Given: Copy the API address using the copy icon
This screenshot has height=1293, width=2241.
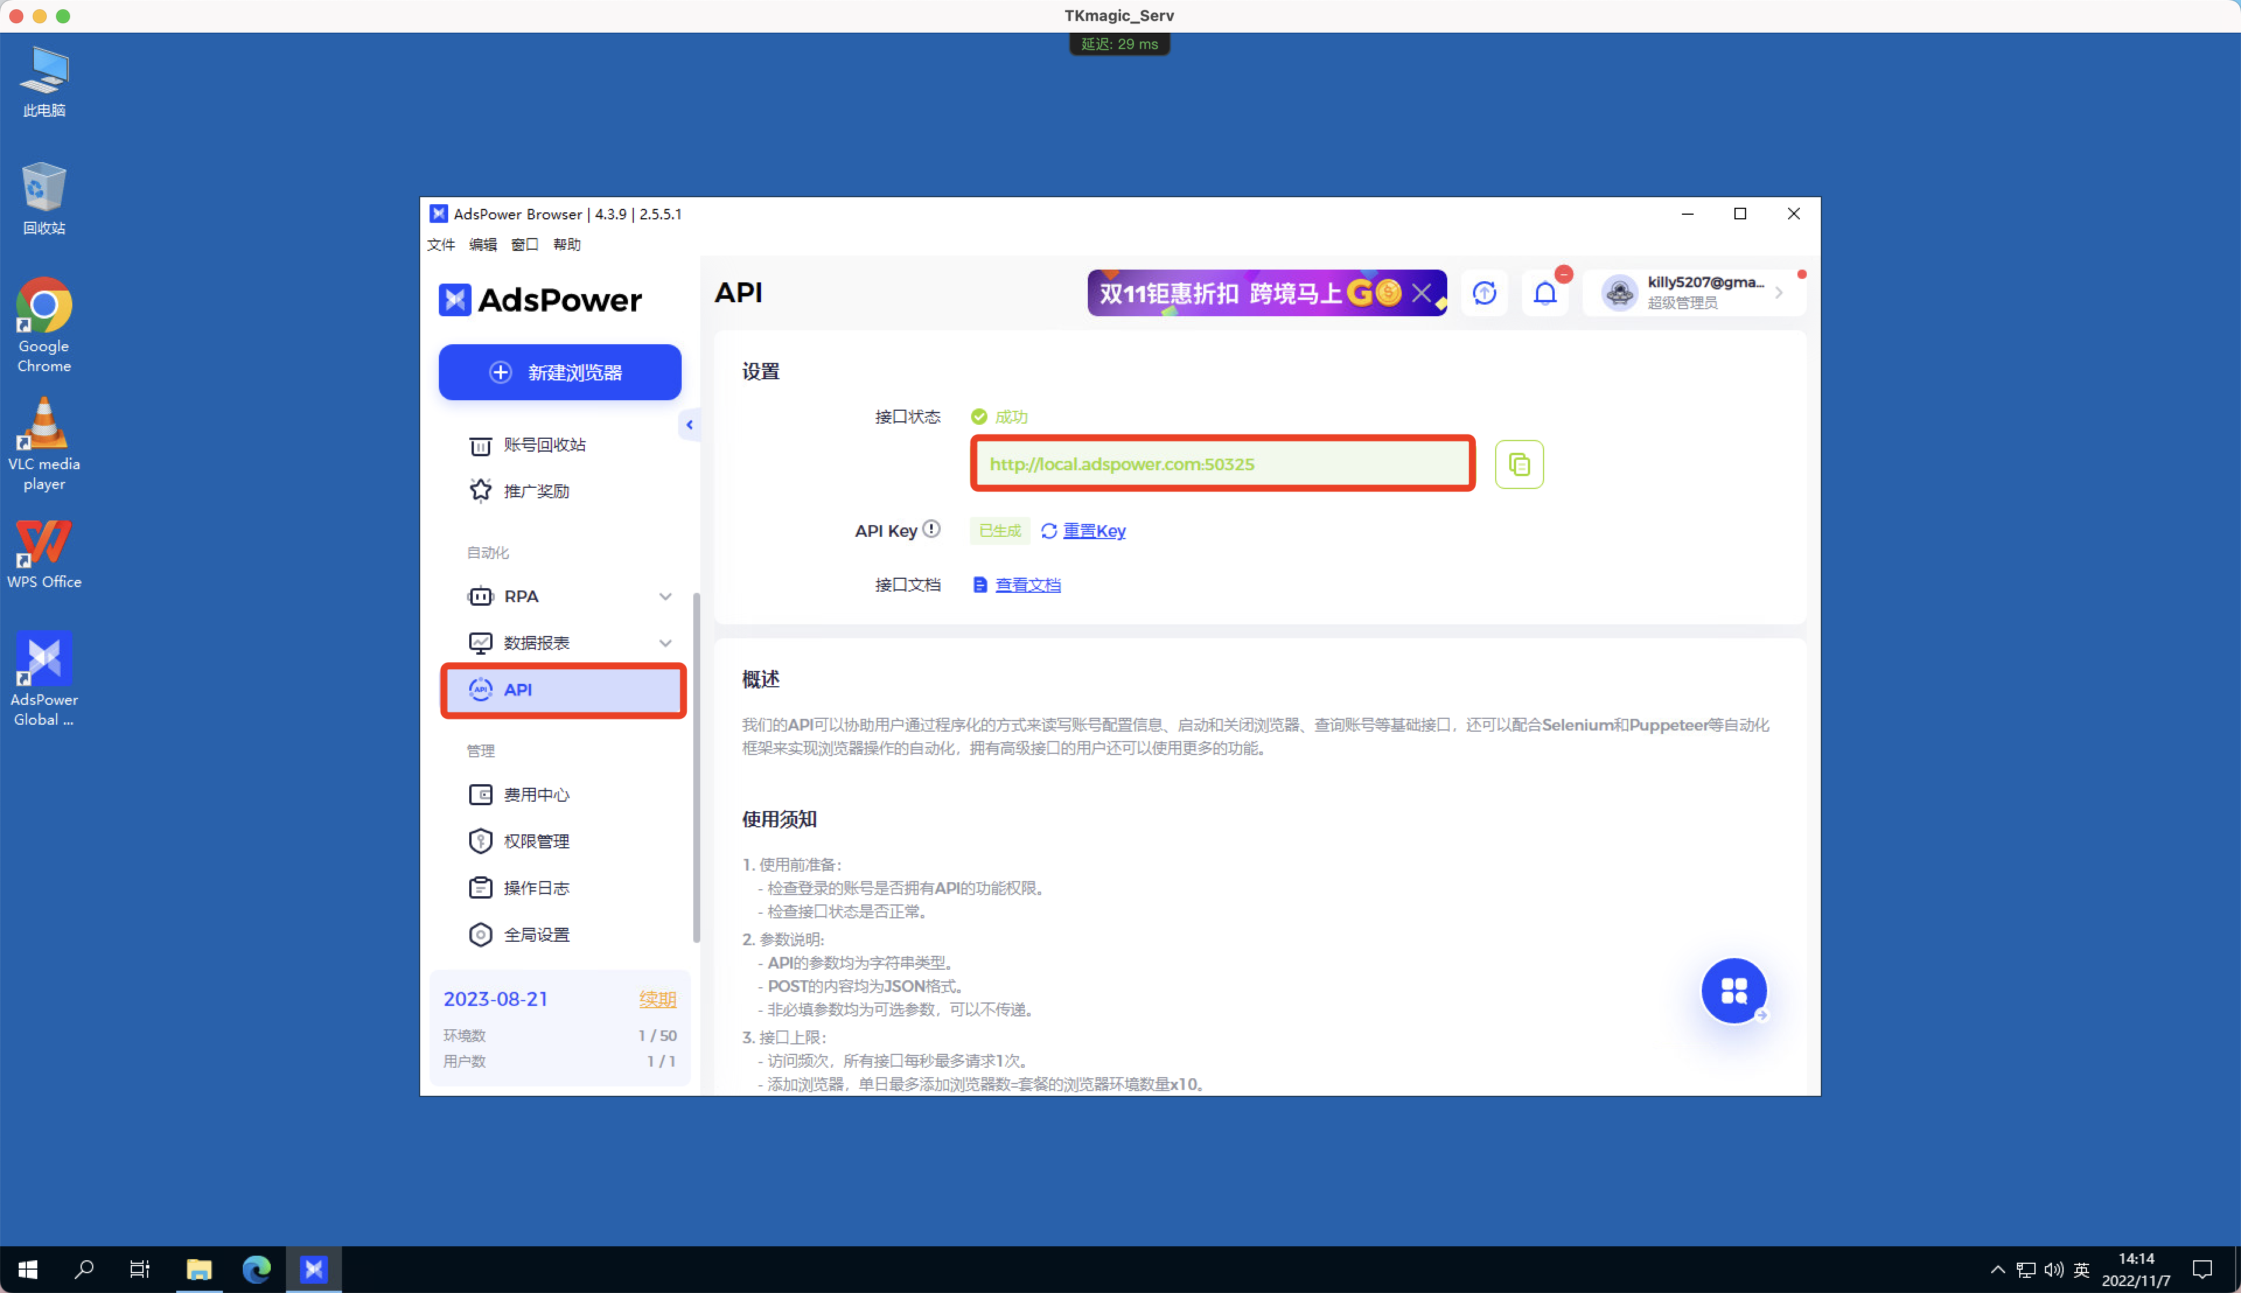Looking at the screenshot, I should (x=1518, y=463).
